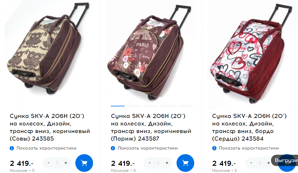Click the Выгрузить button
The width and height of the screenshot is (298, 173).
[284, 161]
